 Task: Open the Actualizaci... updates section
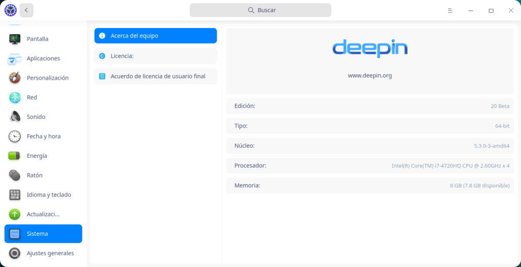tap(43, 214)
